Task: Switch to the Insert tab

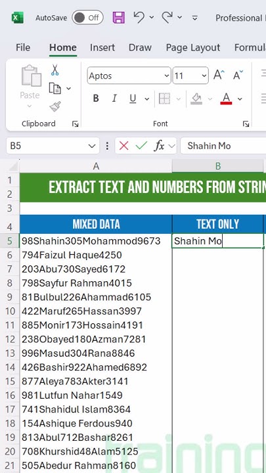Action: coord(102,48)
